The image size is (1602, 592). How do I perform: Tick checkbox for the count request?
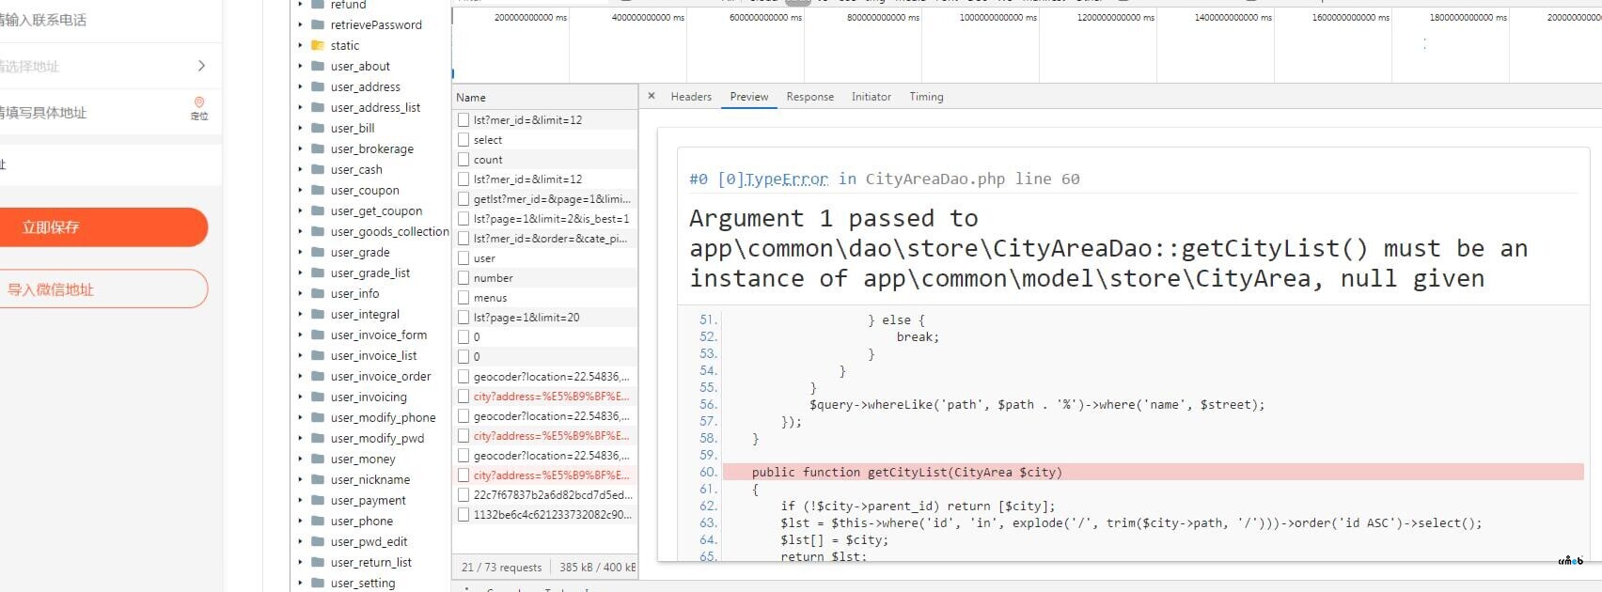(463, 160)
